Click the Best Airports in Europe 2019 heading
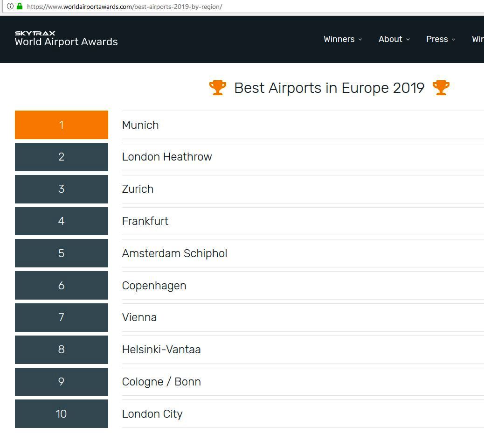484x434 pixels. pos(329,88)
